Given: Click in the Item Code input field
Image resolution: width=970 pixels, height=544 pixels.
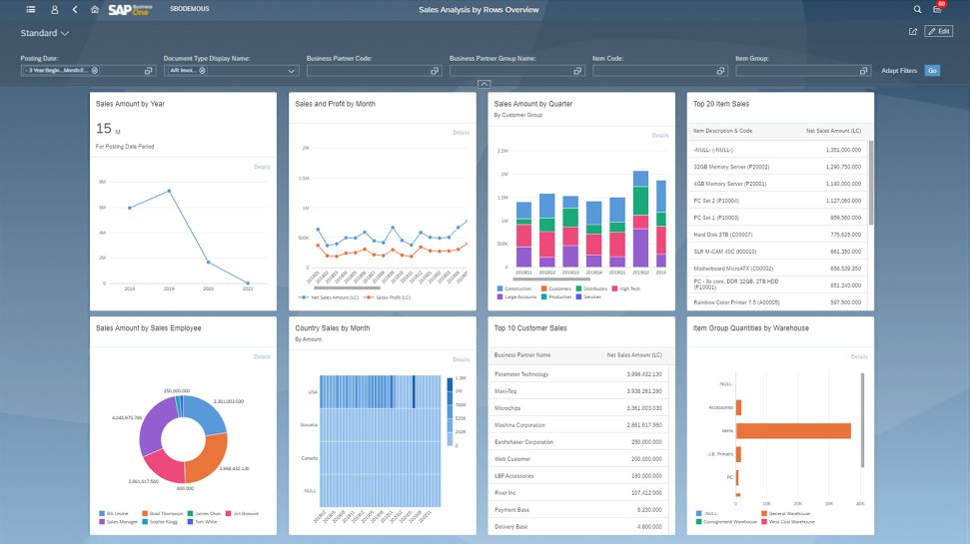Looking at the screenshot, I should click(x=656, y=71).
